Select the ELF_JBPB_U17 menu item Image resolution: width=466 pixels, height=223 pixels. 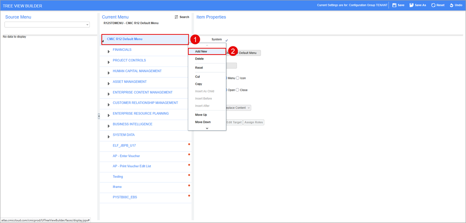point(124,146)
